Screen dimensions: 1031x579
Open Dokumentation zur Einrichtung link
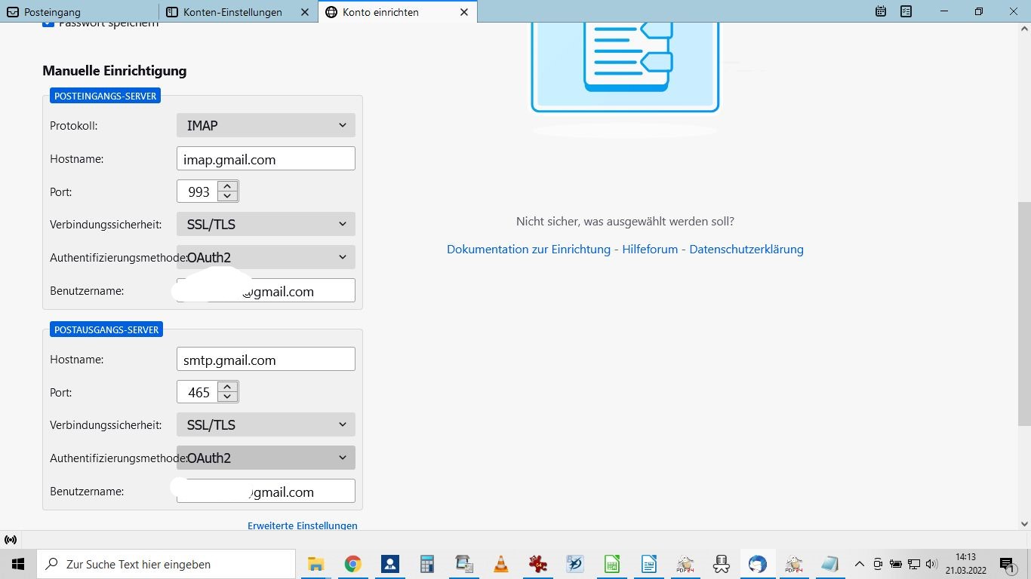tap(528, 250)
